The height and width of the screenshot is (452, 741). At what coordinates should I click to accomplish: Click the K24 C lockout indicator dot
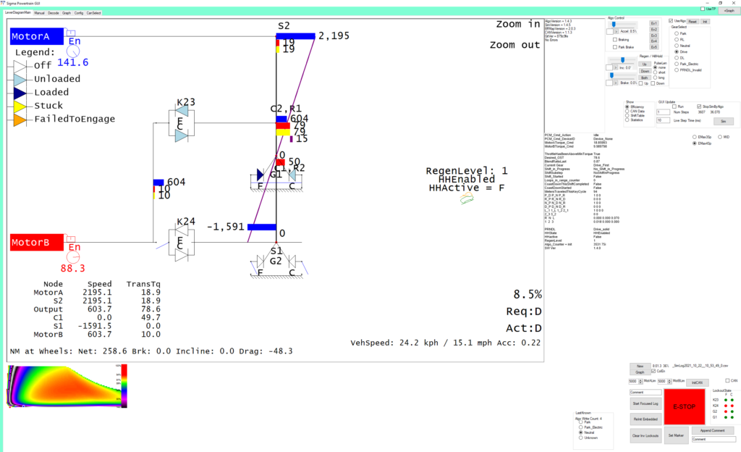[x=732, y=406]
